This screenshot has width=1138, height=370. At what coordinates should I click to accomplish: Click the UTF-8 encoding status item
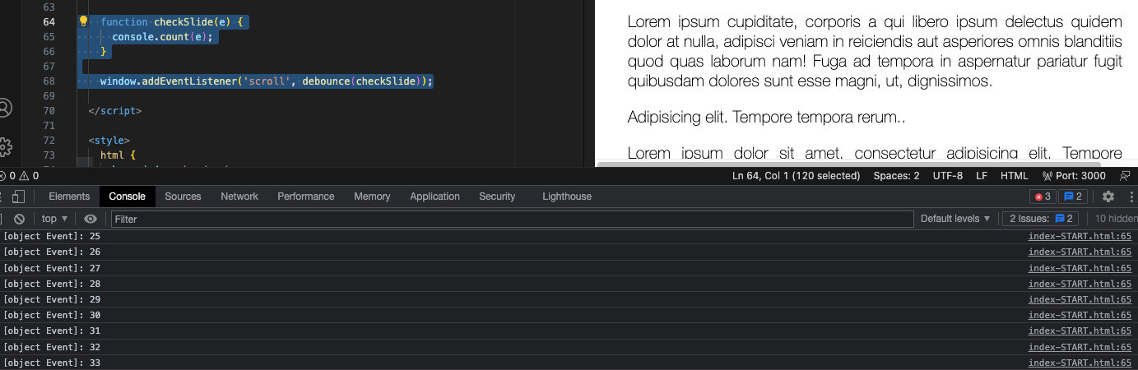(x=948, y=176)
